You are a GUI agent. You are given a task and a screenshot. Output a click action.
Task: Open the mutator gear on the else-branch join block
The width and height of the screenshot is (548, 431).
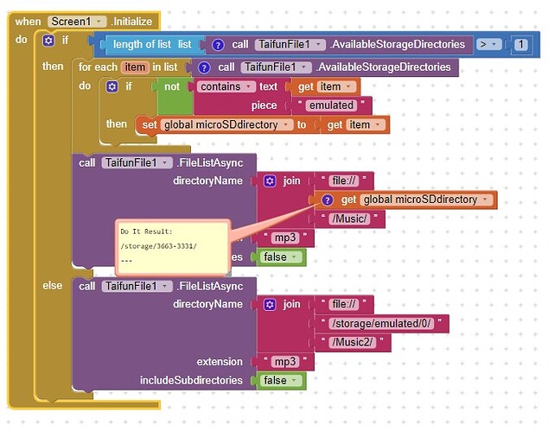(270, 304)
